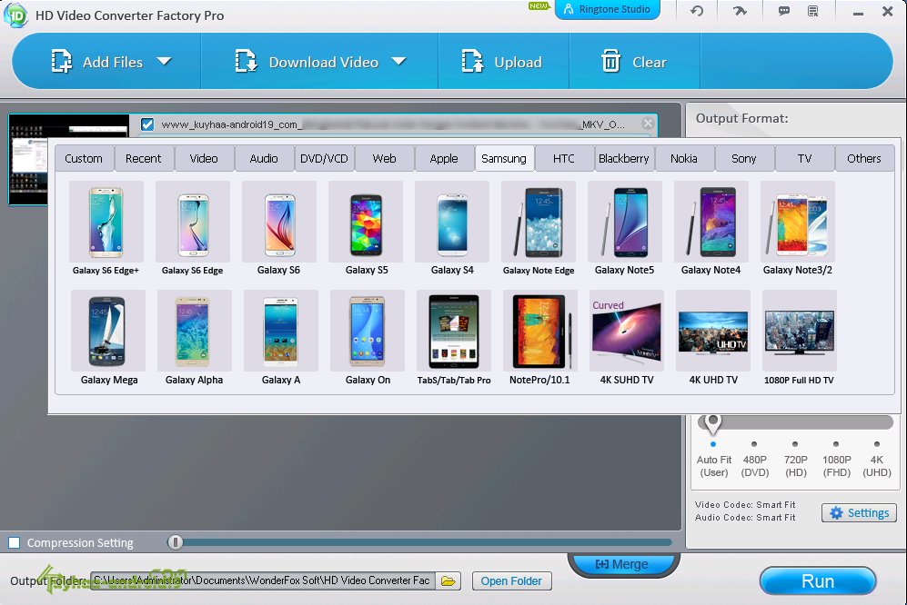Click the resolution slider pin marker

click(712, 424)
